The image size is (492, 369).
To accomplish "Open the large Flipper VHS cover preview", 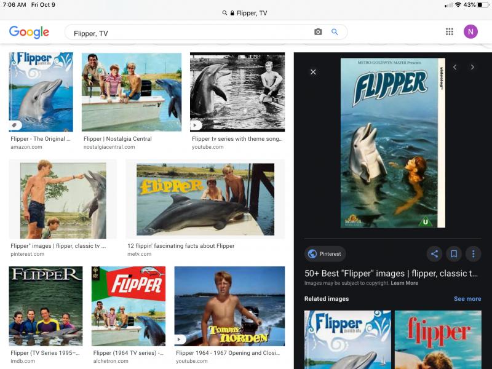I will pyautogui.click(x=392, y=143).
